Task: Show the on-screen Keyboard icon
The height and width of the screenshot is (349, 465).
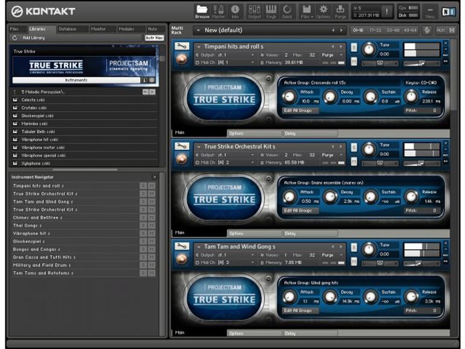Action: coord(271,11)
